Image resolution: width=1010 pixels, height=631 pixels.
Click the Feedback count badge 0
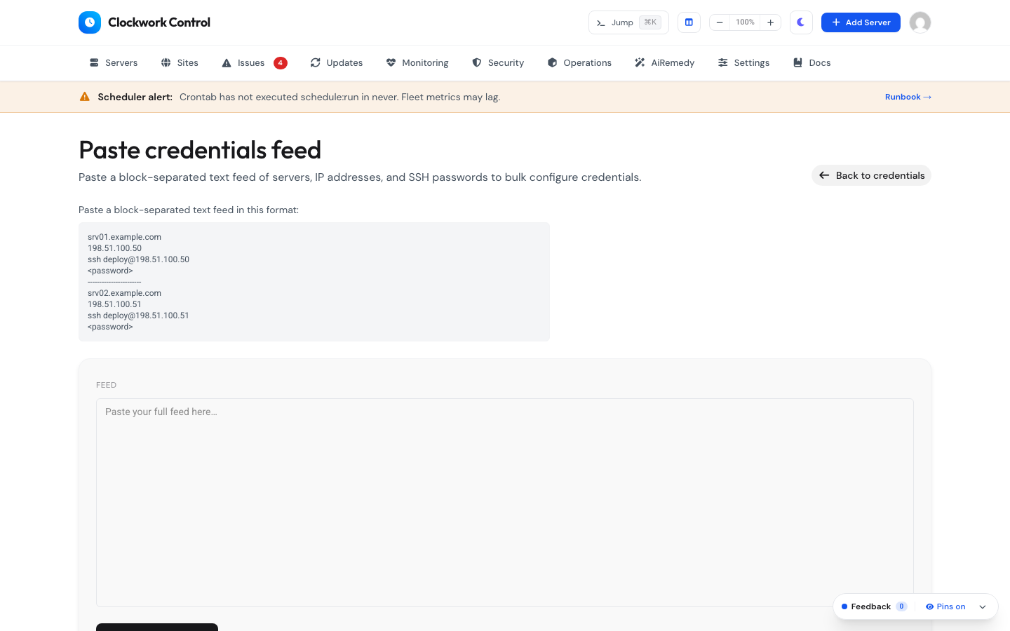coord(901,606)
